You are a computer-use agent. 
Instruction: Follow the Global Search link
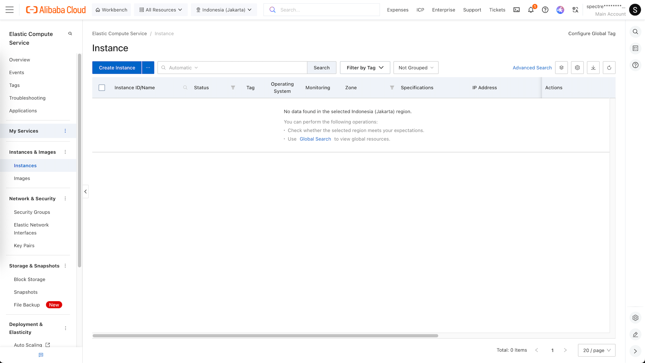(315, 139)
